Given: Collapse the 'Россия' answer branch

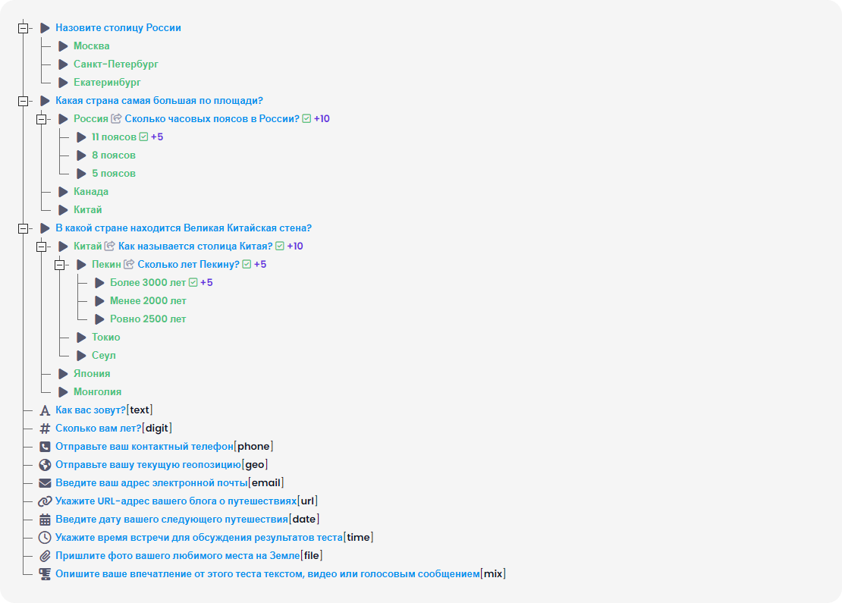Looking at the screenshot, I should 41,119.
